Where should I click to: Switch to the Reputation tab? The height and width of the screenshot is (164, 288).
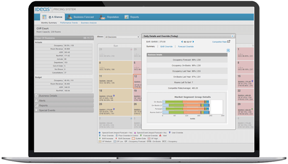coord(109,17)
